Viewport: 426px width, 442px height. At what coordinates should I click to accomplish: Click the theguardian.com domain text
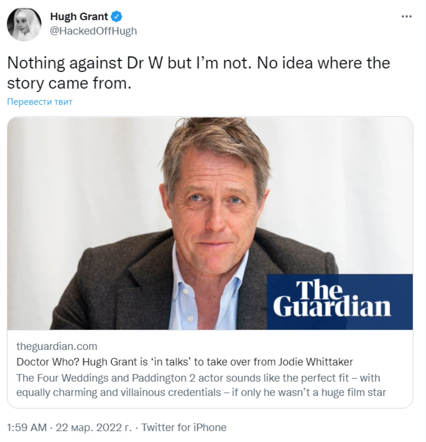point(57,346)
